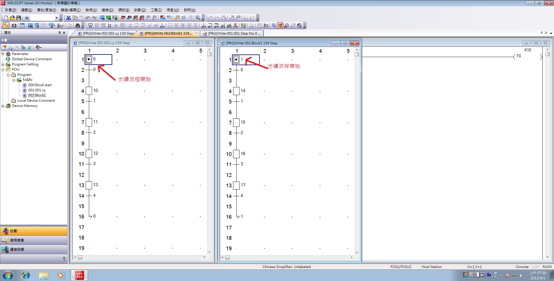The width and height of the screenshot is (554, 281).
Task: Click Ovrwrte insert mode indicator in status bar
Action: point(522,267)
